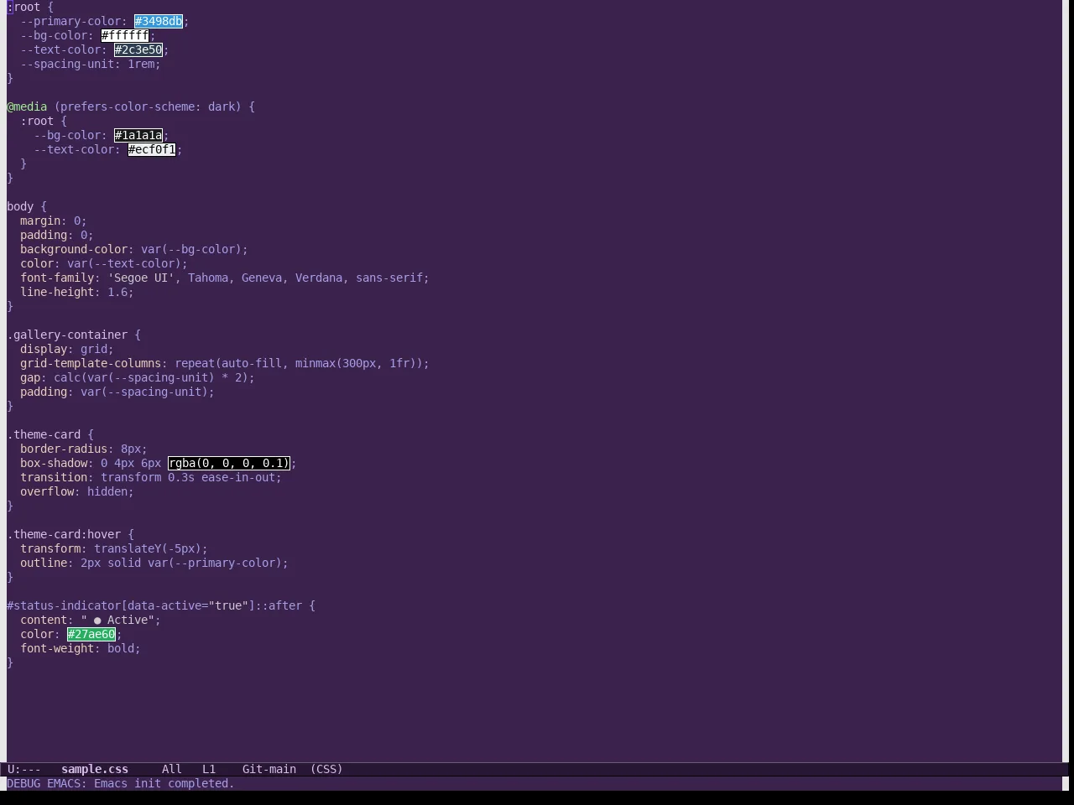Image resolution: width=1074 pixels, height=805 pixels.
Task: Click the 'overflow: hidden;' line
Action: 77,491
